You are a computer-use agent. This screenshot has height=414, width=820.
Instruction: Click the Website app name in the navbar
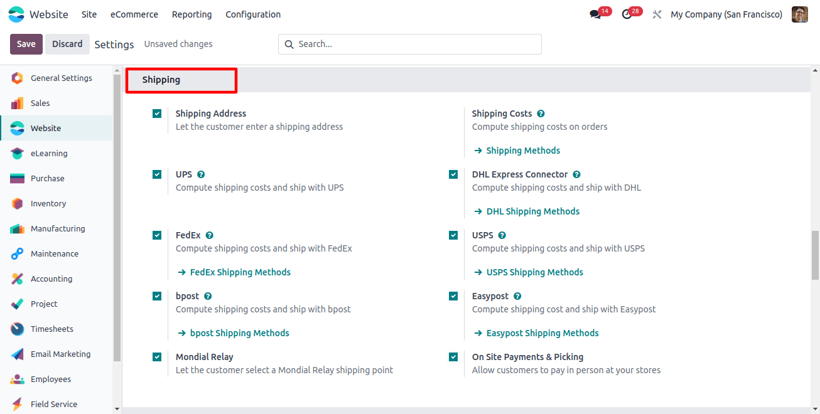point(49,14)
